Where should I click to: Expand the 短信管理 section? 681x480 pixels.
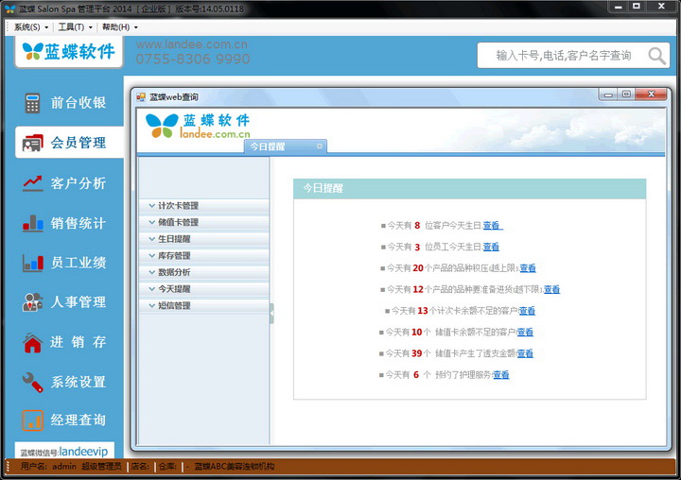[203, 305]
